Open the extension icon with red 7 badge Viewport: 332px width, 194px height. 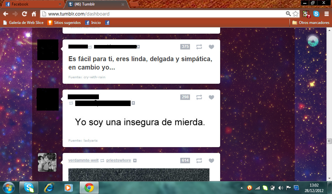pyautogui.click(x=306, y=14)
